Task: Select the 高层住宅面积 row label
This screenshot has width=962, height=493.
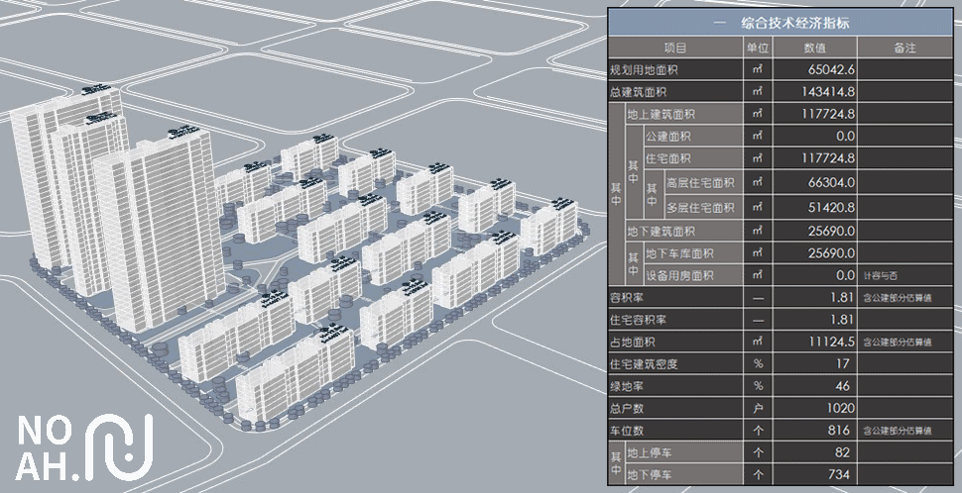Action: pos(702,183)
